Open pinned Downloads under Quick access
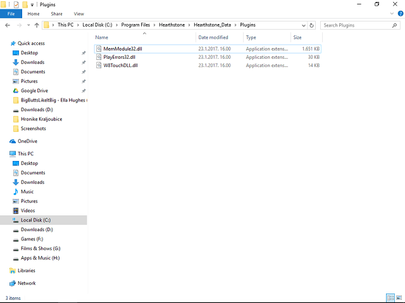Viewport: 405px width, 303px height. coord(32,62)
